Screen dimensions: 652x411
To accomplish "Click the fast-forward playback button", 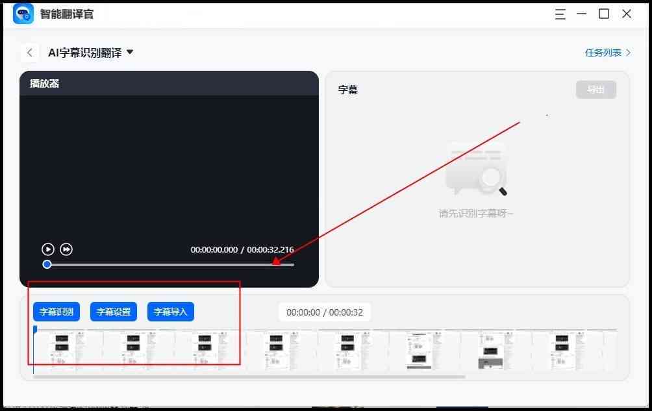I will [66, 249].
